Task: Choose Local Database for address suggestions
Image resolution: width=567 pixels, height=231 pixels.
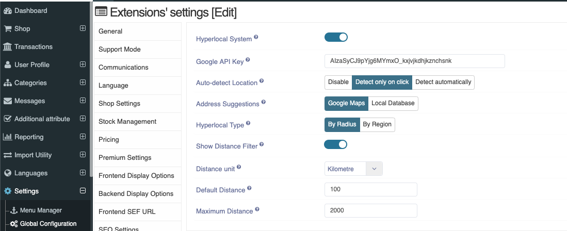Action: click(393, 104)
